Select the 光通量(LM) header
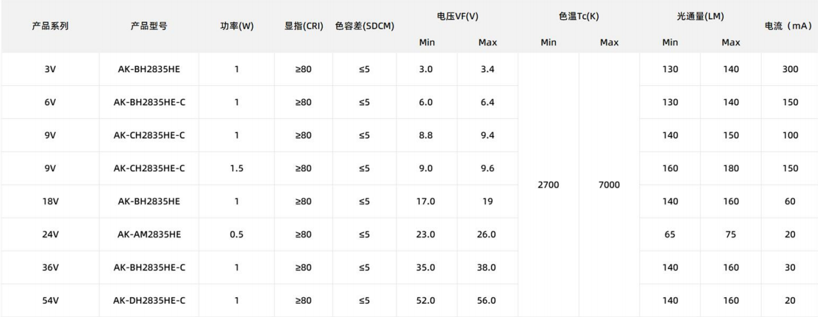 (700, 15)
